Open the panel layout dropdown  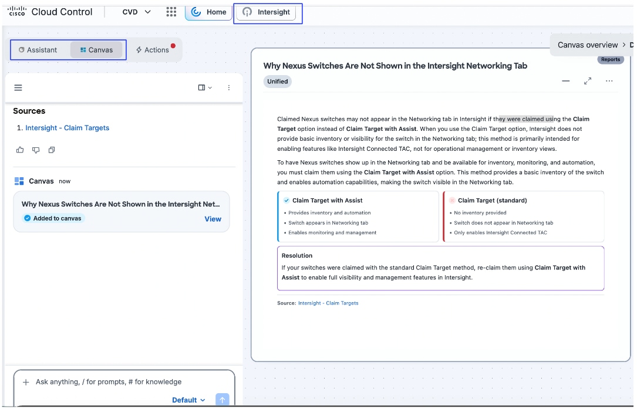pos(205,88)
